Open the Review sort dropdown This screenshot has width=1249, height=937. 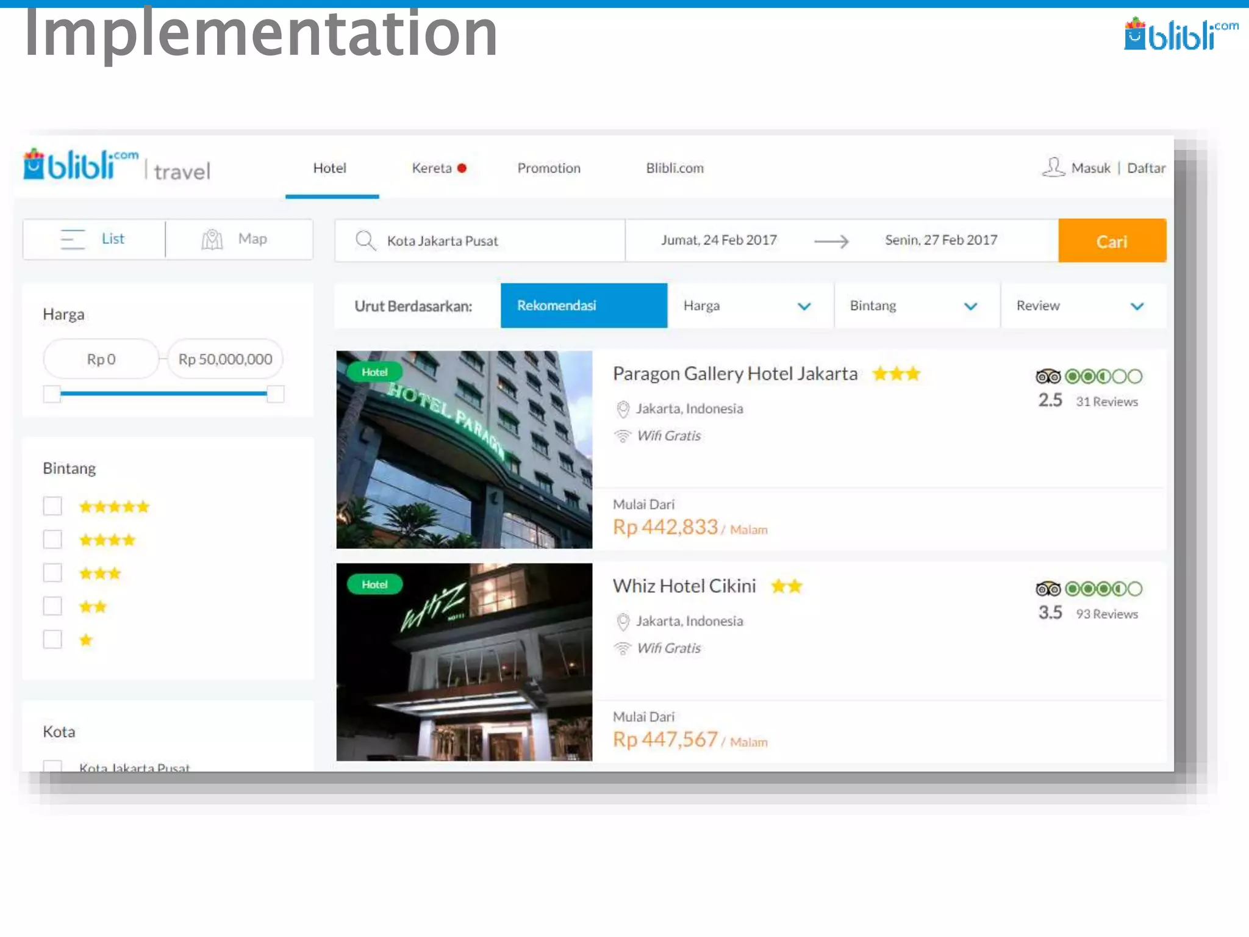click(1084, 306)
